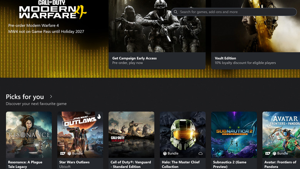The height and width of the screenshot is (169, 300).
Task: Open the Call of Duty Modern Warfare 4 logo
Action: coord(53,10)
